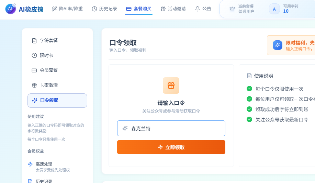
Task: Click the orange gift box icon above 请输入口令
Action: (171, 86)
